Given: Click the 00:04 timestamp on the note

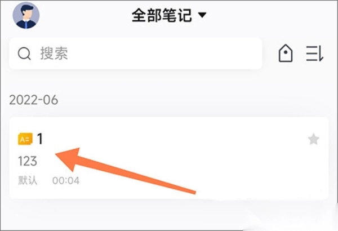Looking at the screenshot, I should 66,180.
